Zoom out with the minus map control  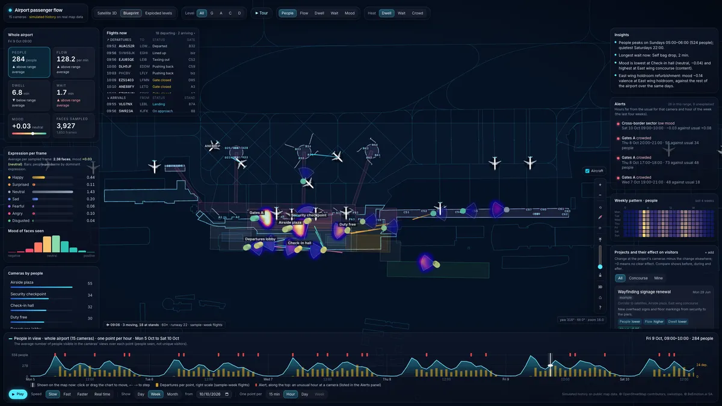point(600,196)
